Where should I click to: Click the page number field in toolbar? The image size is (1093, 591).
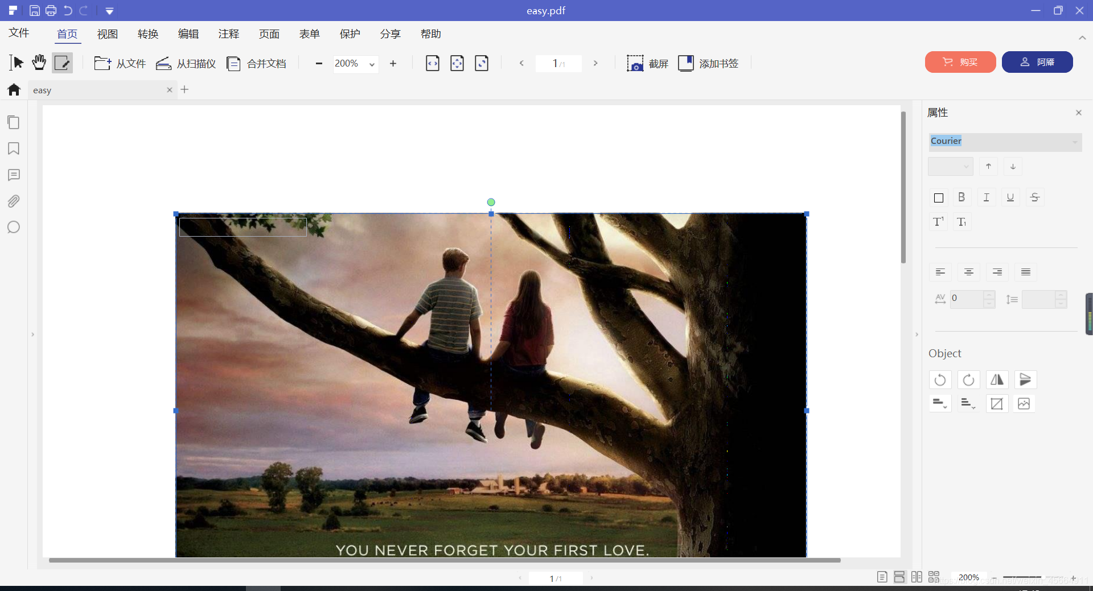(558, 64)
